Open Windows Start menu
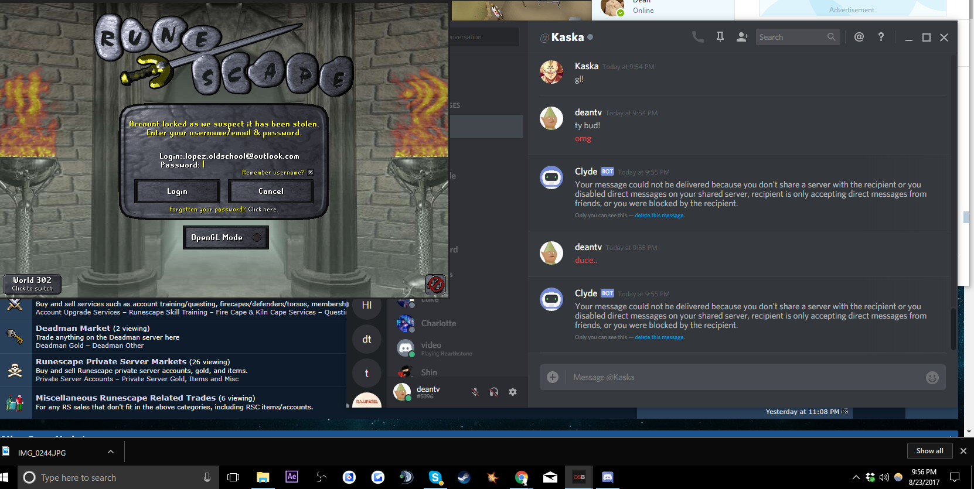 5,477
